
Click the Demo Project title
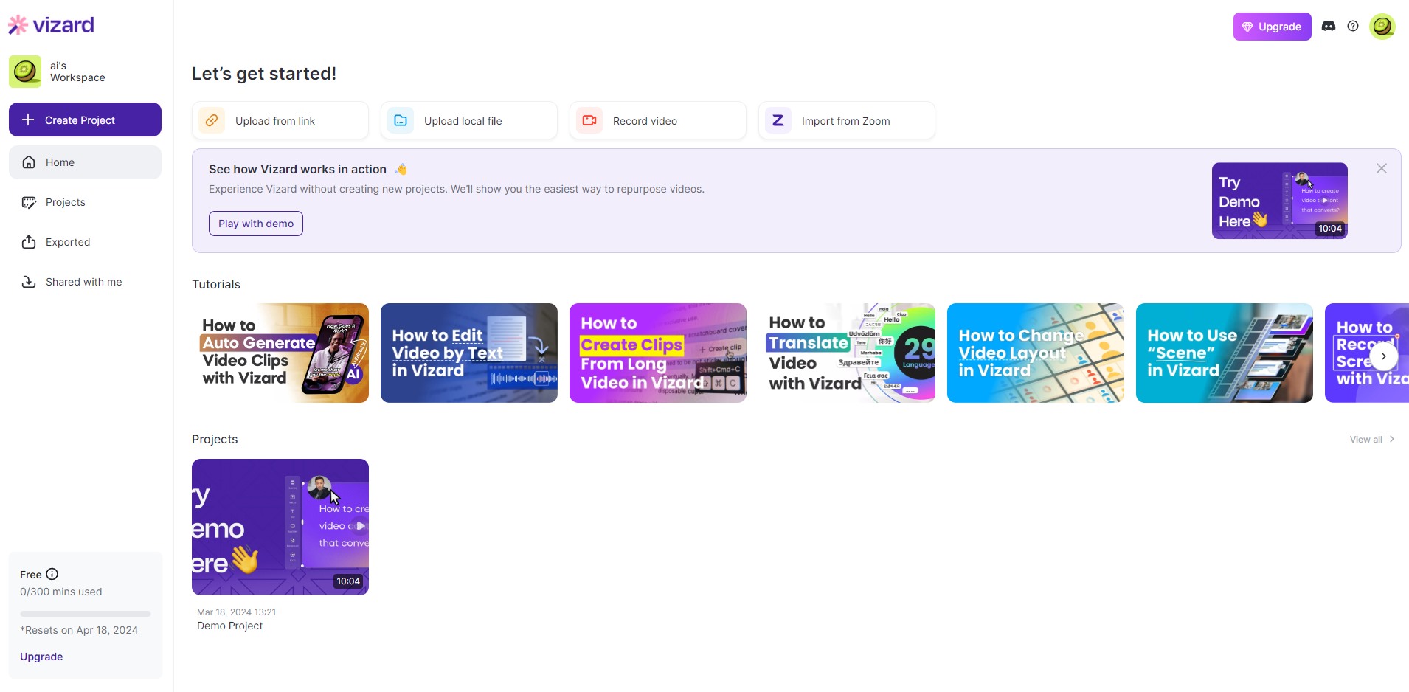(x=230, y=626)
